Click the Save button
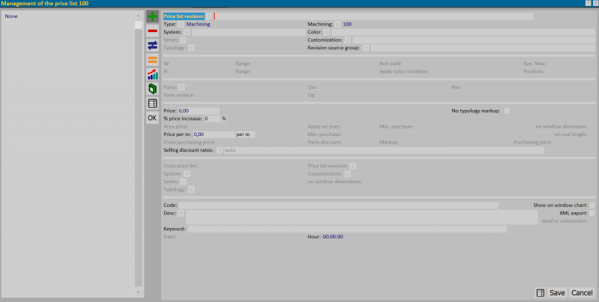The image size is (599, 302). tap(557, 293)
